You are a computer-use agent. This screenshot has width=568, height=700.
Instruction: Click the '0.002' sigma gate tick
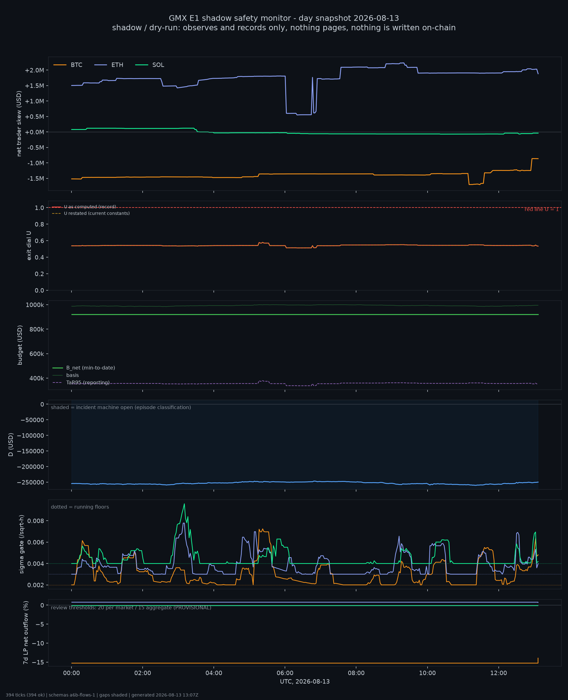(36, 585)
